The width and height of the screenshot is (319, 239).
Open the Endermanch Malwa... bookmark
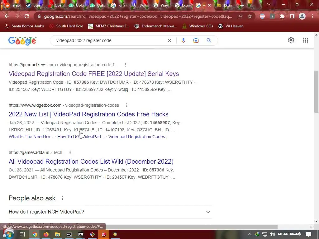coord(156,26)
